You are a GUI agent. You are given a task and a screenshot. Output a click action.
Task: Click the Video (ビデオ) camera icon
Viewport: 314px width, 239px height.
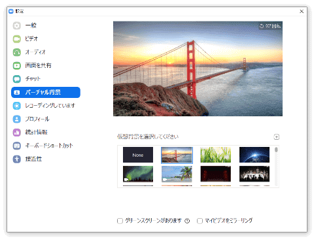tap(17, 39)
